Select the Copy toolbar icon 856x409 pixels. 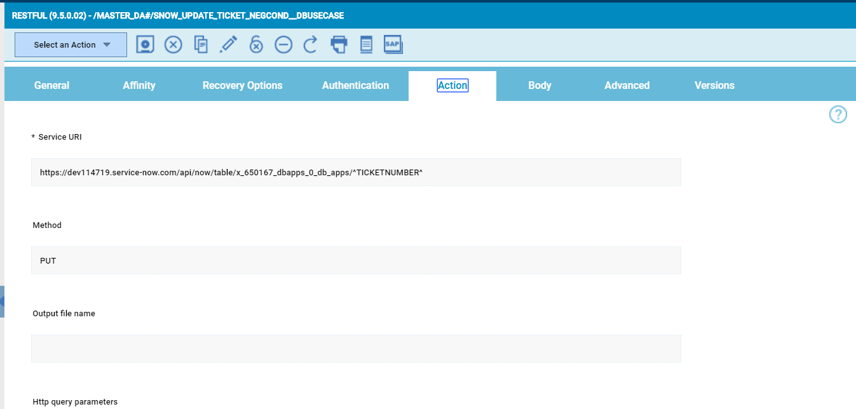tap(200, 44)
